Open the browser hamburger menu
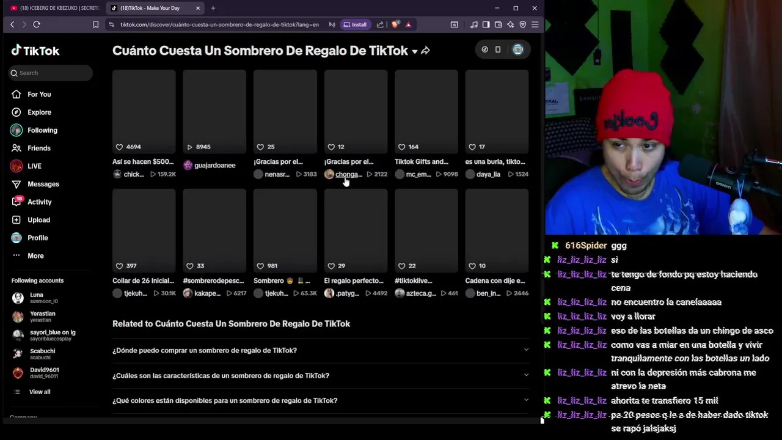The height and width of the screenshot is (440, 782). (535, 24)
